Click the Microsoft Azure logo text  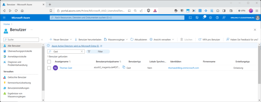pyautogui.click(x=21, y=18)
